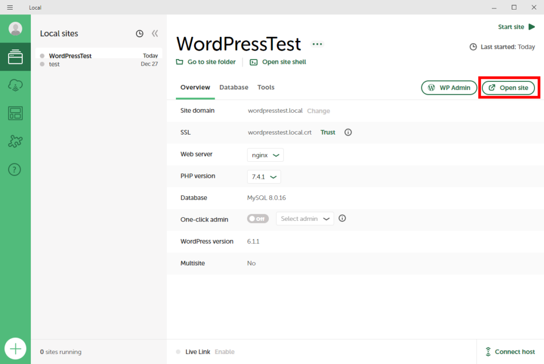The height and width of the screenshot is (364, 544).
Task: Click the Open site button
Action: (x=508, y=88)
